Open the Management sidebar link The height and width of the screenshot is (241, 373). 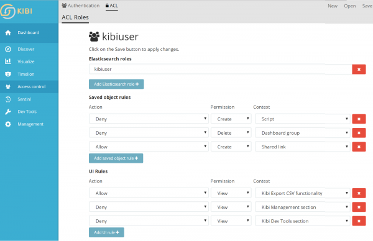pyautogui.click(x=30, y=124)
